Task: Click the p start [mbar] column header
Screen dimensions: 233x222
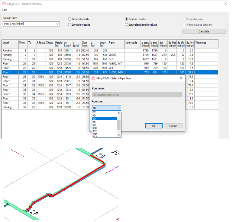Action: (x=145, y=44)
